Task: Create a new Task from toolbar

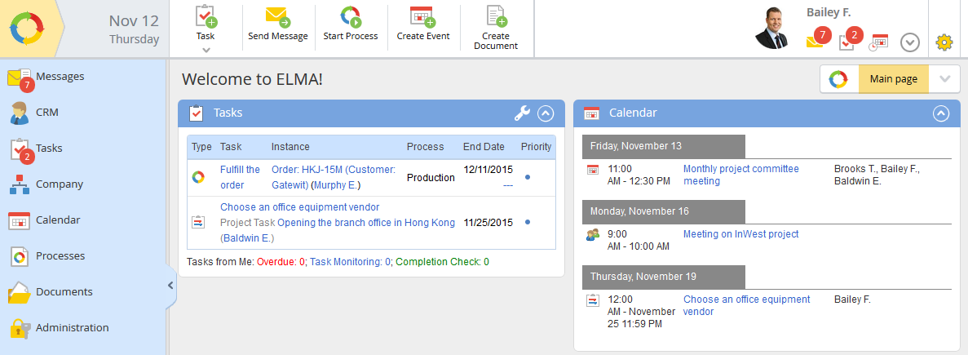Action: 206,23
